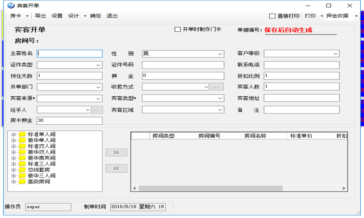Viewport: 364px width, 218px height.
Task: Click ellipsis button beside 经手人
Action: coord(96,110)
